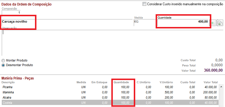Click the table's Quantidade column header
This screenshot has width=225, height=107.
[x=121, y=82]
